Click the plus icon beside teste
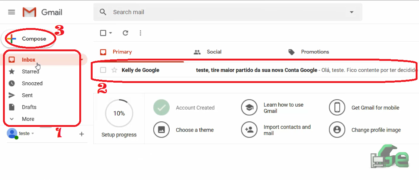 coord(82,134)
